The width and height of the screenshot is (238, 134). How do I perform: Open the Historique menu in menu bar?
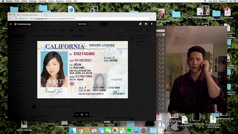(42, 1)
